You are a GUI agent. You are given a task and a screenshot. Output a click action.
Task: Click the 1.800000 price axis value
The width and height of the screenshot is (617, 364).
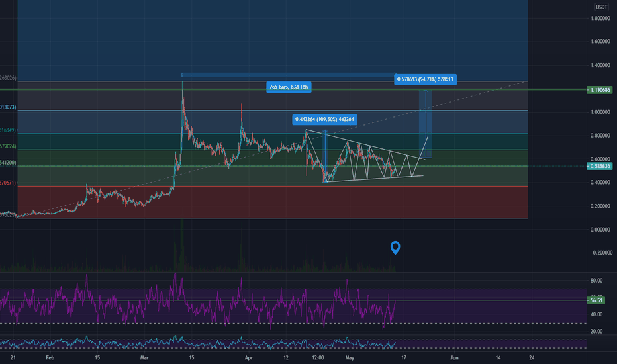600,18
